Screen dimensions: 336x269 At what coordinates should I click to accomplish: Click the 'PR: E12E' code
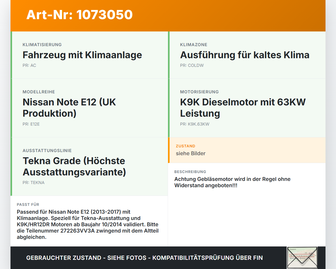click(x=31, y=124)
